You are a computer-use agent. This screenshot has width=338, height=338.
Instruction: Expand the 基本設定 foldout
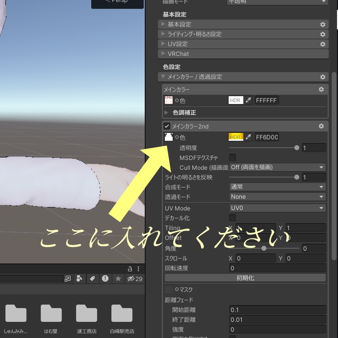tap(163, 24)
